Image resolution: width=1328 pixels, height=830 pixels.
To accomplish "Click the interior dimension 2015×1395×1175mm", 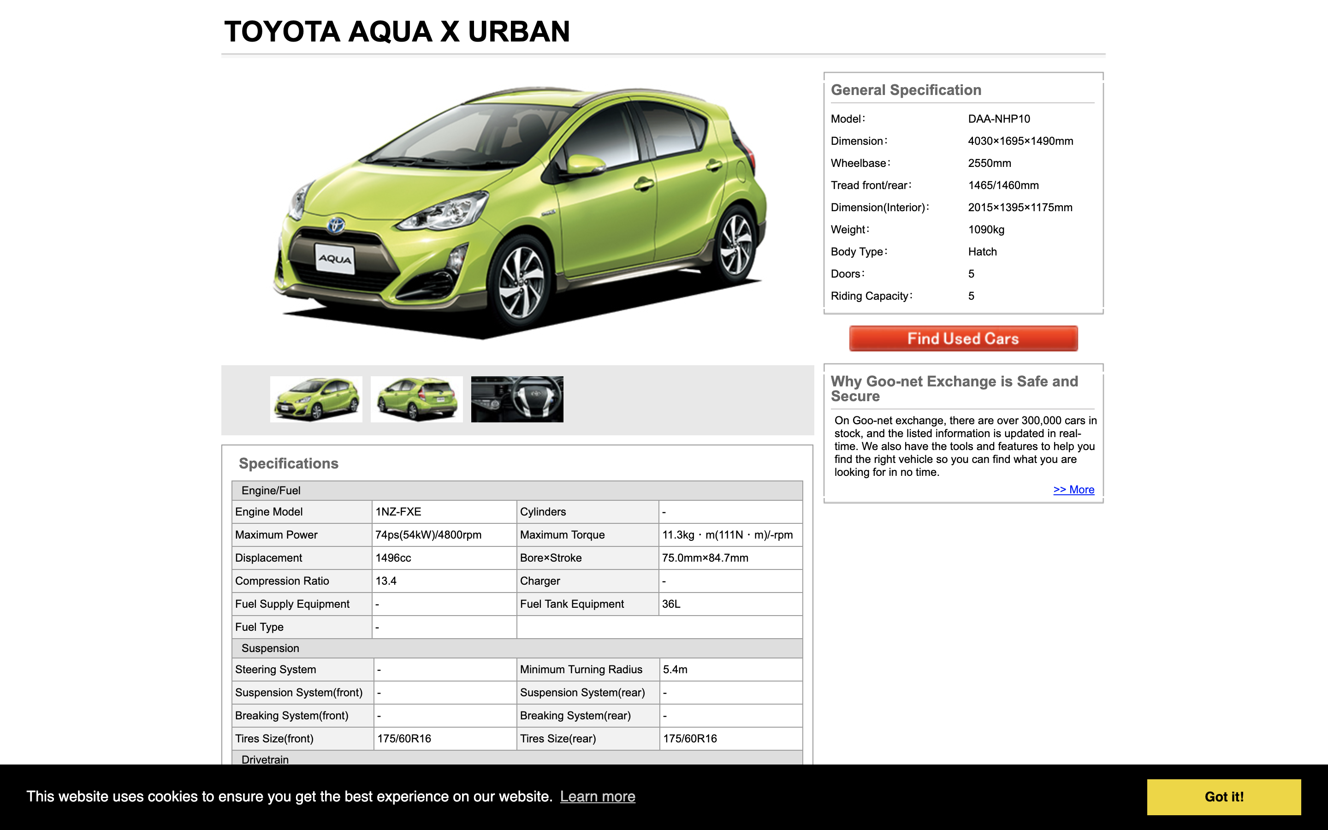I will pyautogui.click(x=1020, y=207).
